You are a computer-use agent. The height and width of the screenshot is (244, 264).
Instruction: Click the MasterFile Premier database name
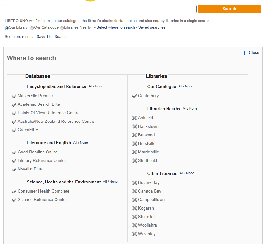tap(35, 96)
